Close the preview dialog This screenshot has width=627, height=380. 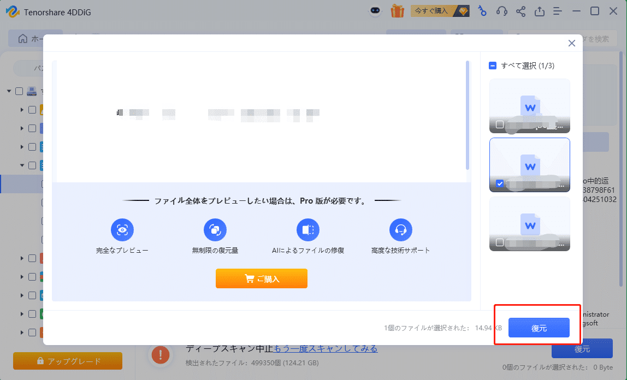[x=572, y=43]
